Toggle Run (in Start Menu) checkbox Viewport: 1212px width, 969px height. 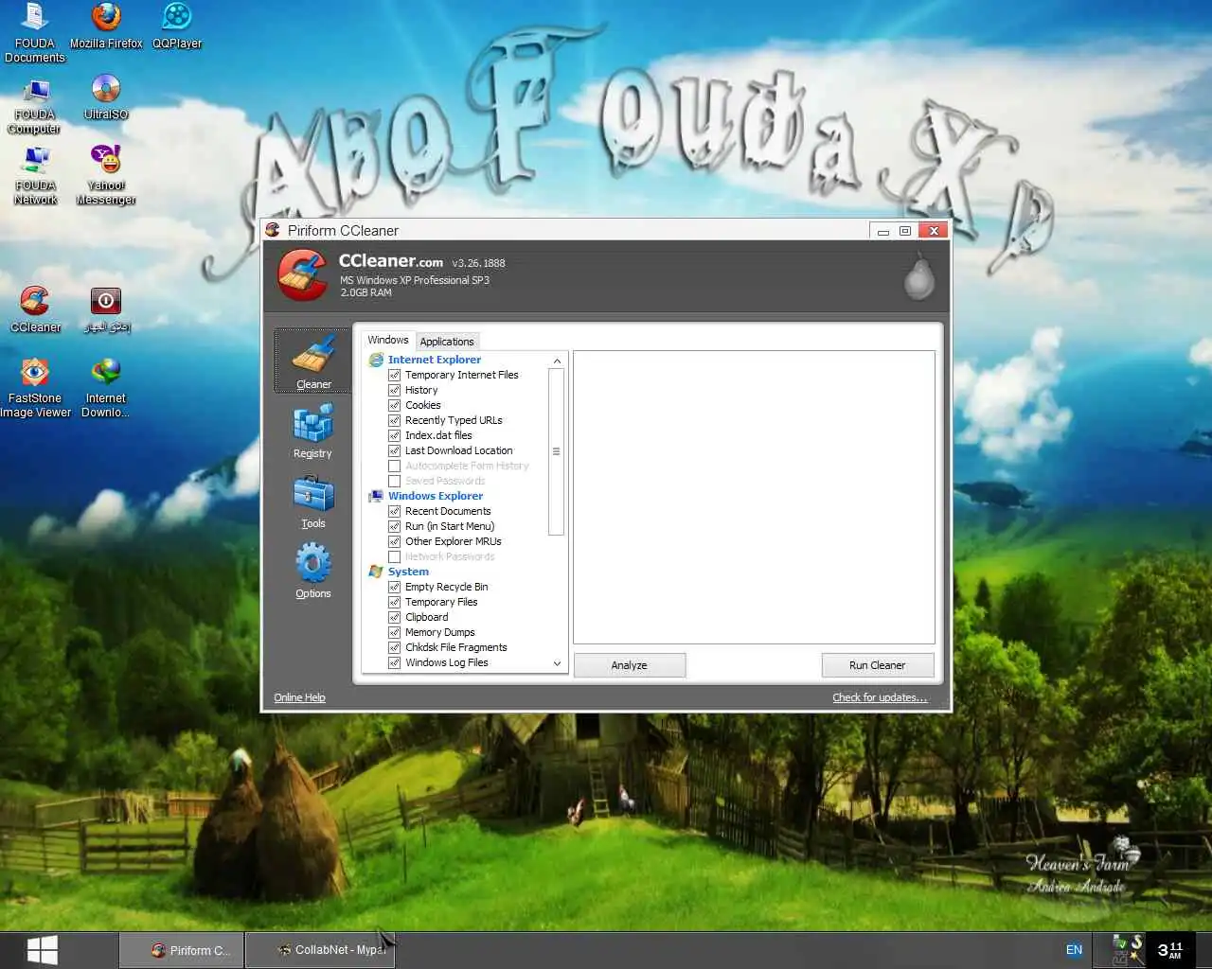pyautogui.click(x=394, y=526)
